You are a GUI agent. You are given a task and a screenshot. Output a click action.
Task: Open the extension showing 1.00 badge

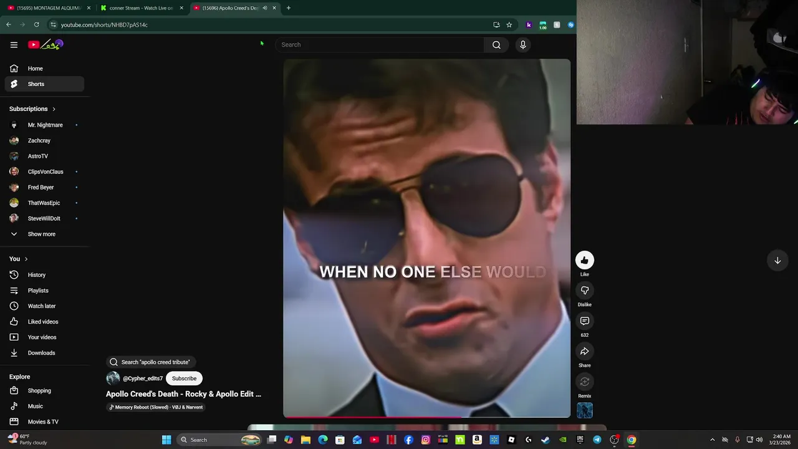tap(542, 25)
